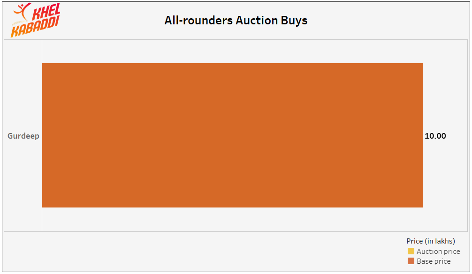
Task: Click the 10.00 bar value label
Action: coord(435,136)
